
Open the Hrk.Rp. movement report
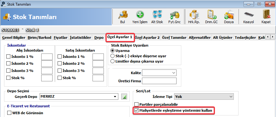194,15
